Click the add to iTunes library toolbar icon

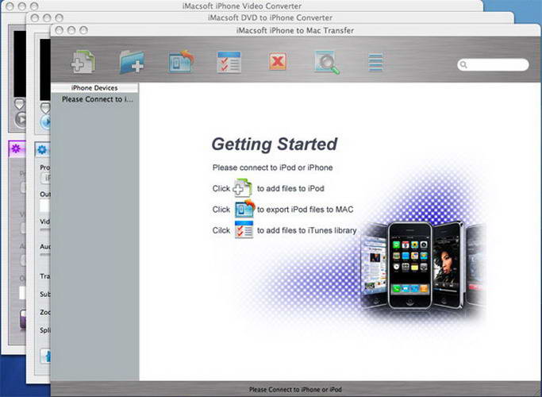click(x=229, y=62)
